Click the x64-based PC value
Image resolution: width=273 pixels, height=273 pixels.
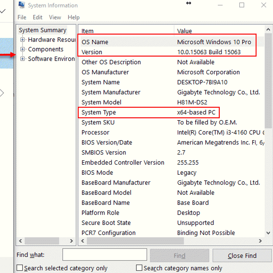click(x=196, y=112)
